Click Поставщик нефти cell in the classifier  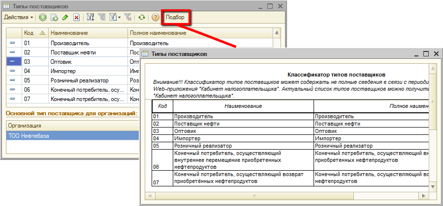pos(197,124)
